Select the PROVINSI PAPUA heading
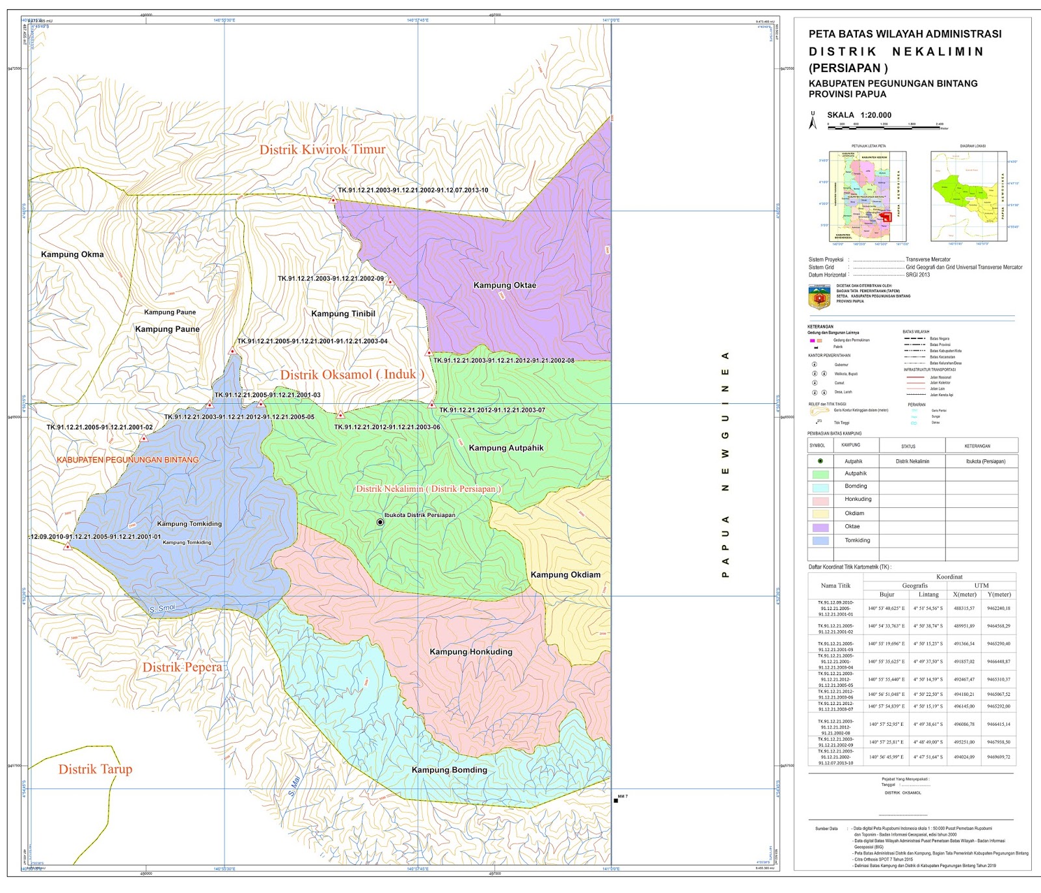The width and height of the screenshot is (1041, 893). [847, 94]
